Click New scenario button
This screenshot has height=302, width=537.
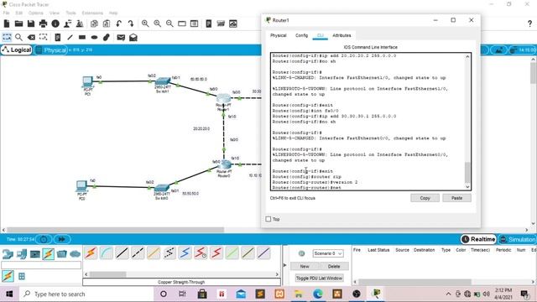click(305, 267)
